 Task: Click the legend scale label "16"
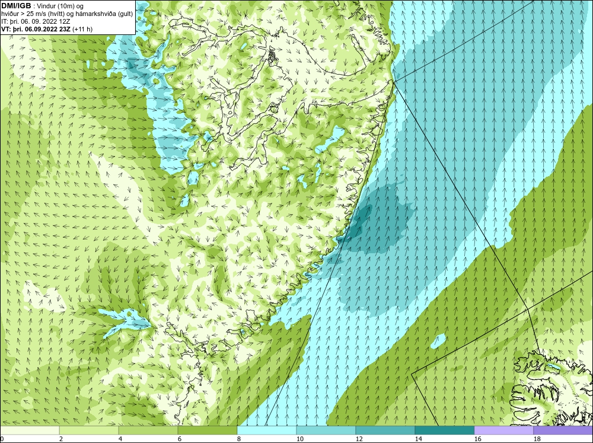coord(477,439)
